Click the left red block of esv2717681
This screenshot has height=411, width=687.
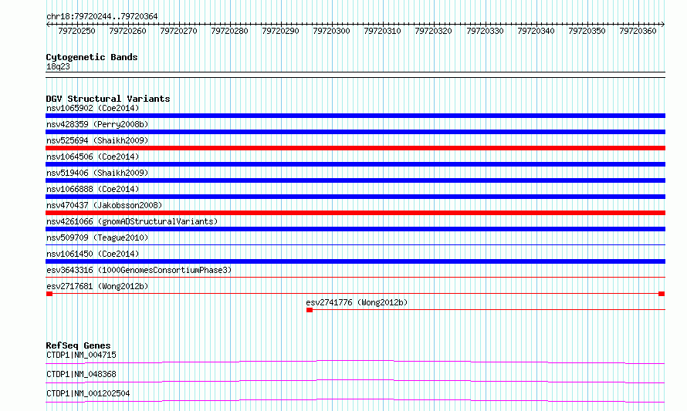tap(49, 294)
